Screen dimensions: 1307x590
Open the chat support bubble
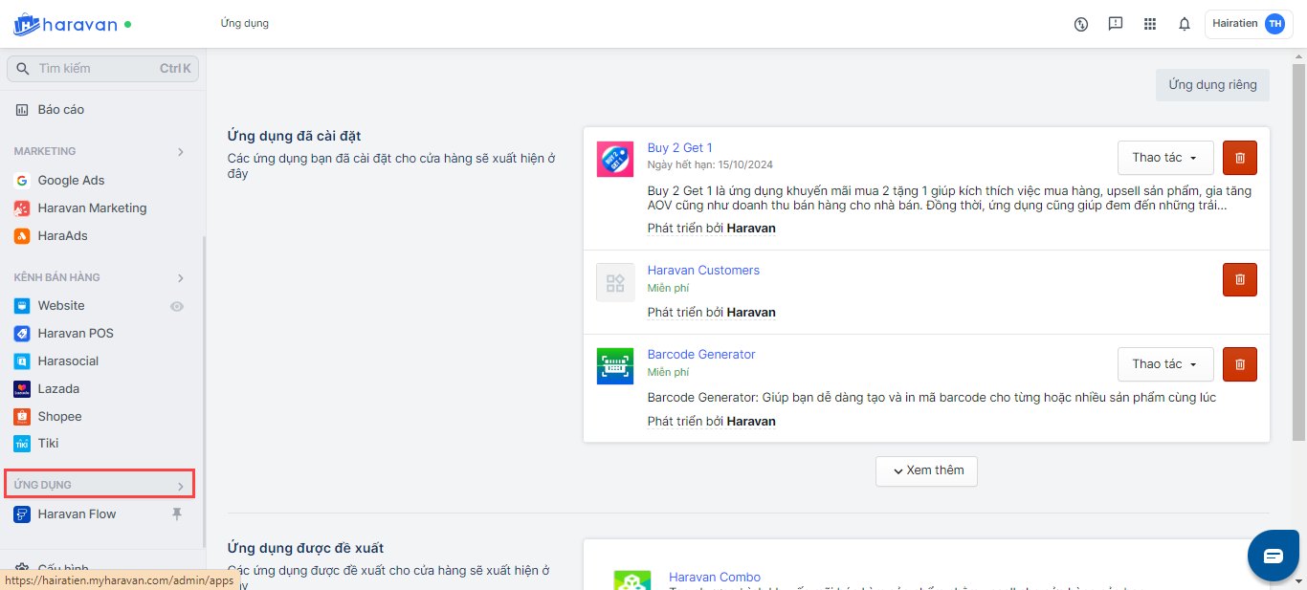(1273, 556)
